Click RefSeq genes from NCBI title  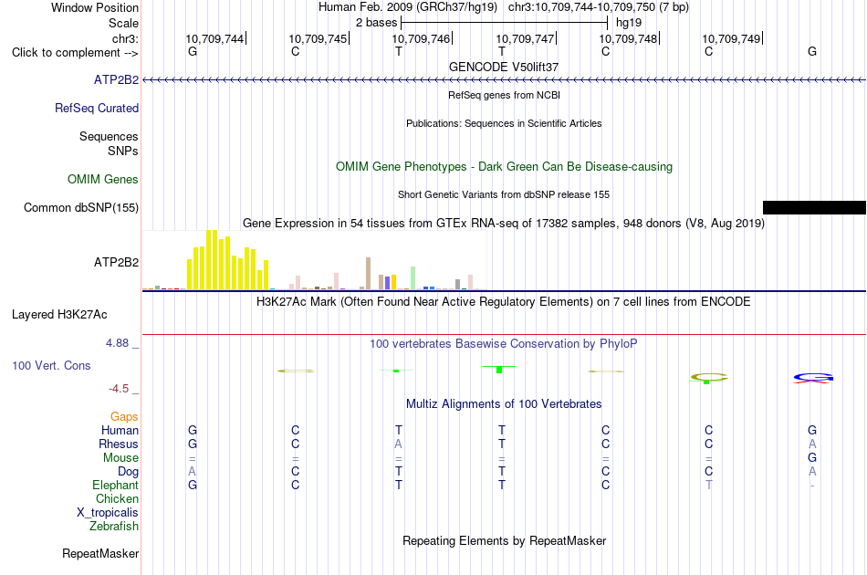(504, 95)
